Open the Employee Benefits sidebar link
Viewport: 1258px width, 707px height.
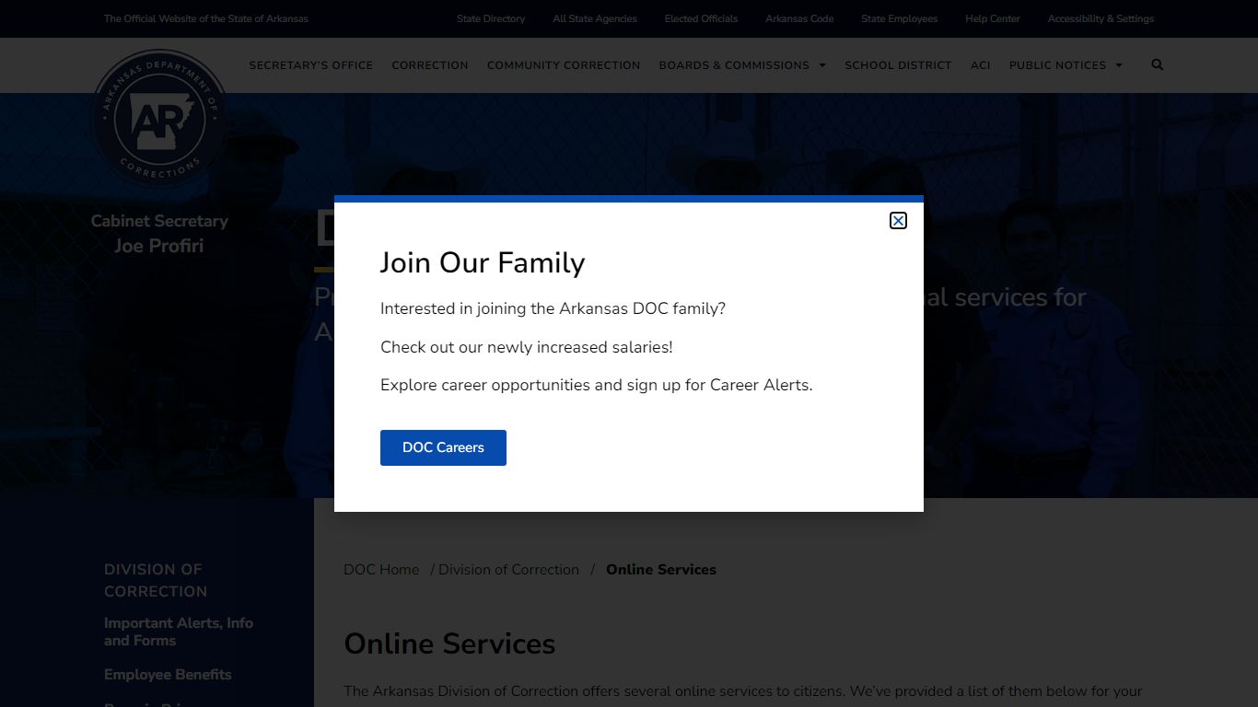pos(168,675)
